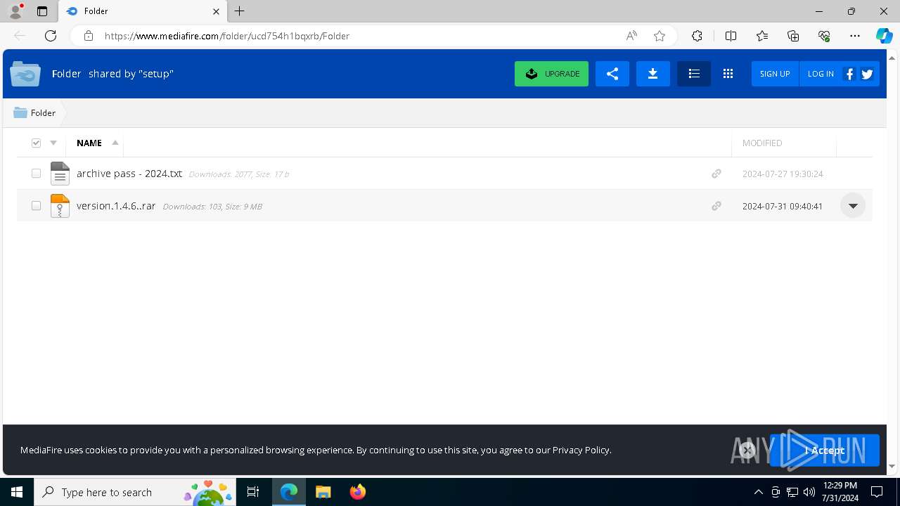Switch to list view icon
This screenshot has height=506, width=900.
(x=693, y=74)
